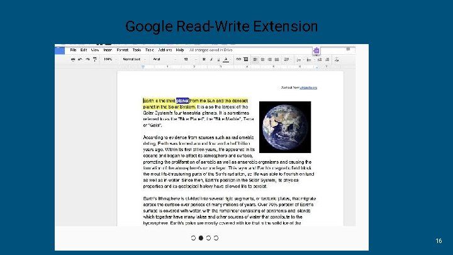453x255 pixels.
Task: Click the Insert comment icon
Action: coord(246,59)
